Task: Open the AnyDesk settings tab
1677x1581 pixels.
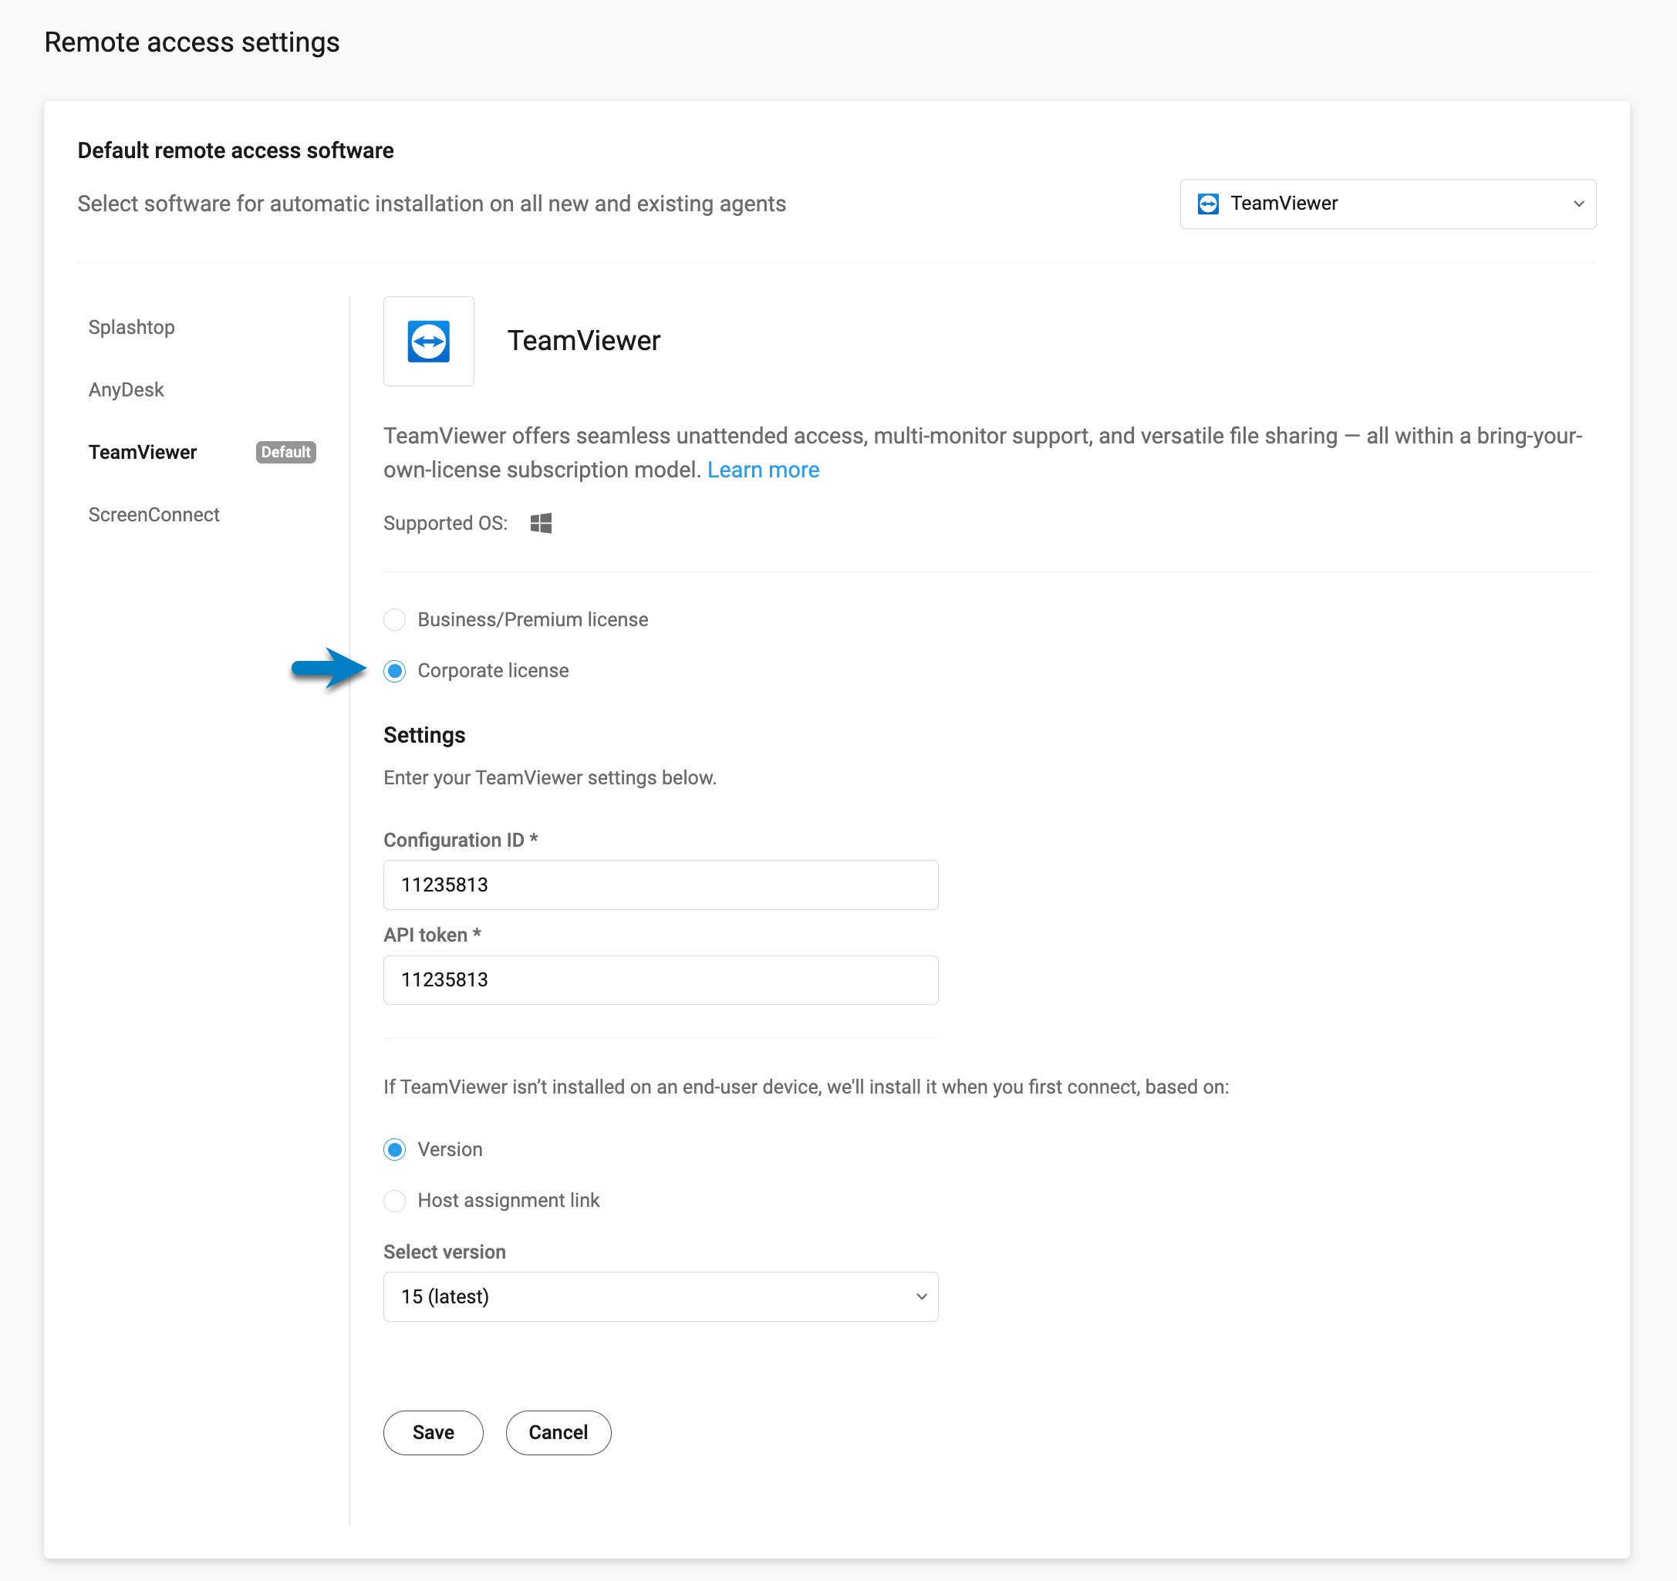Action: pyautogui.click(x=127, y=389)
